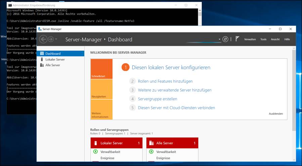Open the navigation history dropdown arrow
The width and height of the screenshot is (302, 166).
[x=56, y=39]
